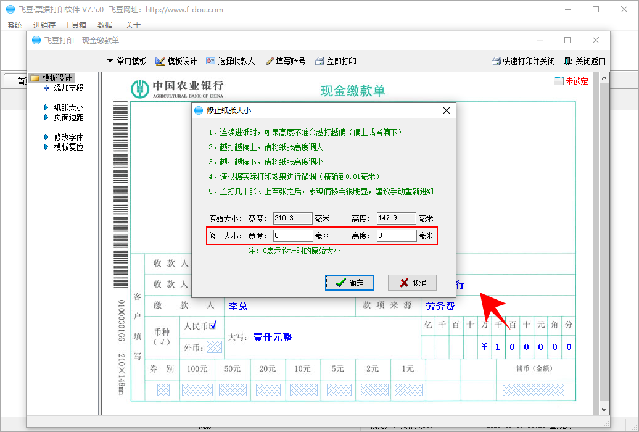Click the 填写账号 pencil icon

270,61
